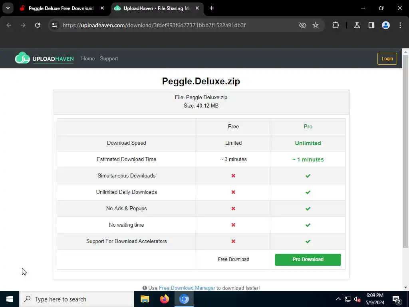Close the UploadHaven tab
Viewport: 409px width, 307px height.
tap(197, 8)
